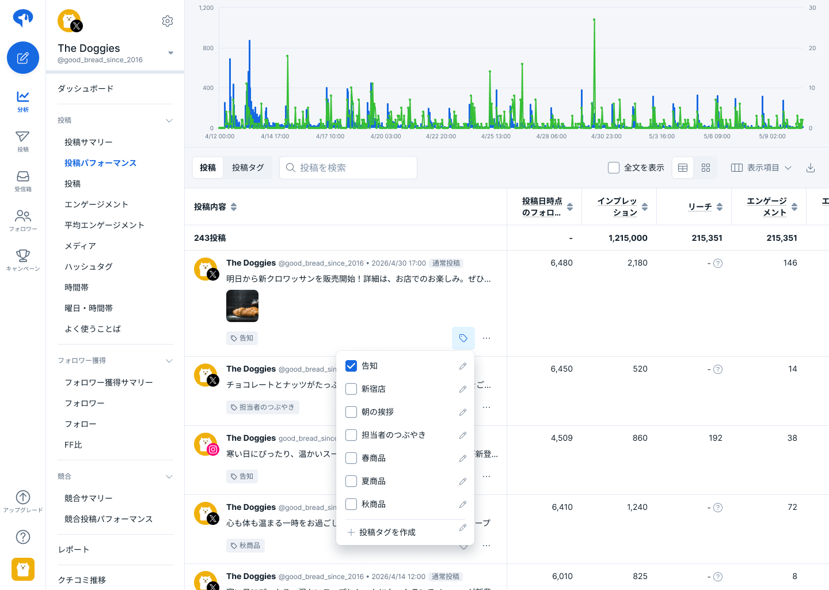The width and height of the screenshot is (829, 590).
Task: Click 投稿タグを作成 to create a tag
Action: (x=387, y=532)
